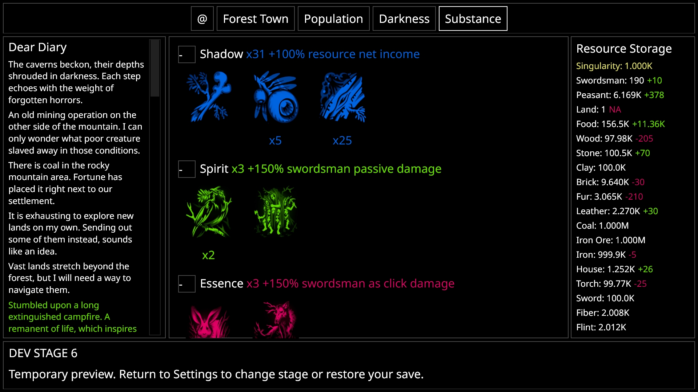This screenshot has height=392, width=698.
Task: Select the green bird Spirit icon
Action: pyautogui.click(x=208, y=212)
